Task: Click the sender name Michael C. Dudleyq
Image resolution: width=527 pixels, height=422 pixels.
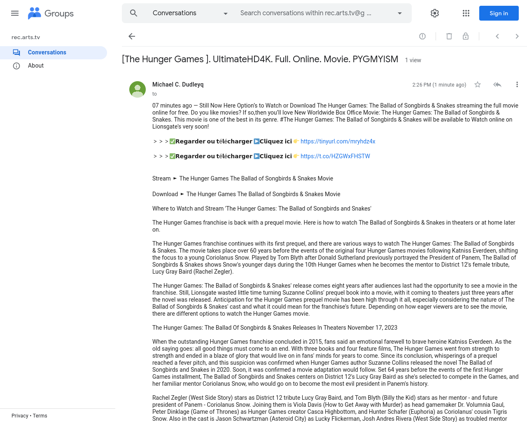Action: click(x=178, y=84)
